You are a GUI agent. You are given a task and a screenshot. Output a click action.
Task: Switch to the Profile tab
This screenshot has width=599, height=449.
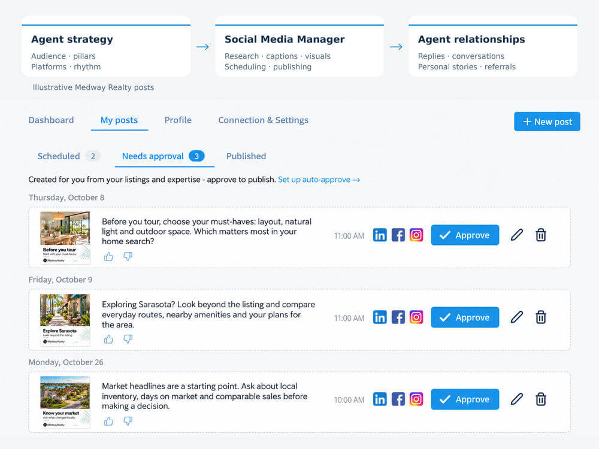click(178, 120)
